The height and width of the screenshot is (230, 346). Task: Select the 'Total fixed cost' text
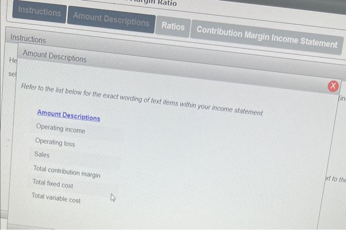click(53, 184)
